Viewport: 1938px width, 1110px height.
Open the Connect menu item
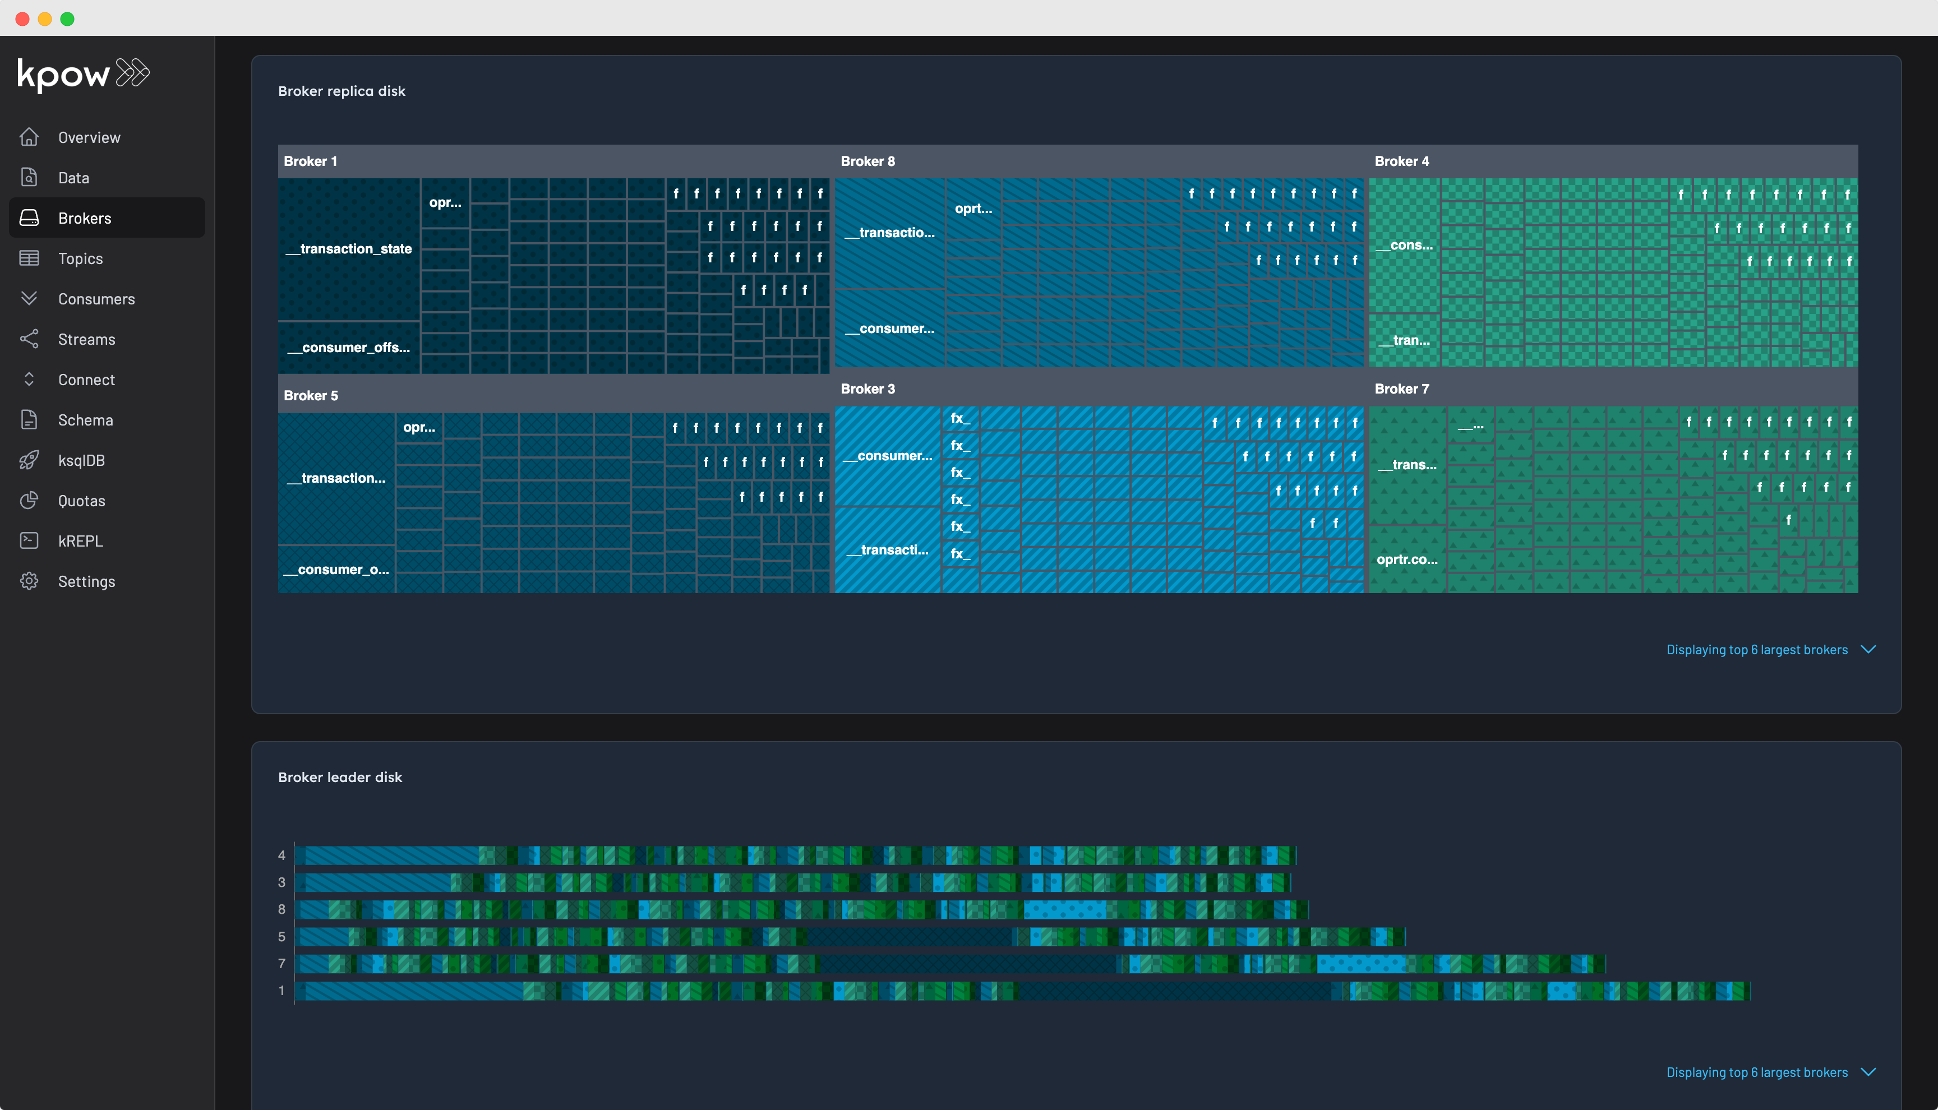click(86, 380)
